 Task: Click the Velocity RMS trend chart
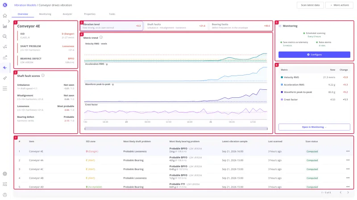point(175,52)
